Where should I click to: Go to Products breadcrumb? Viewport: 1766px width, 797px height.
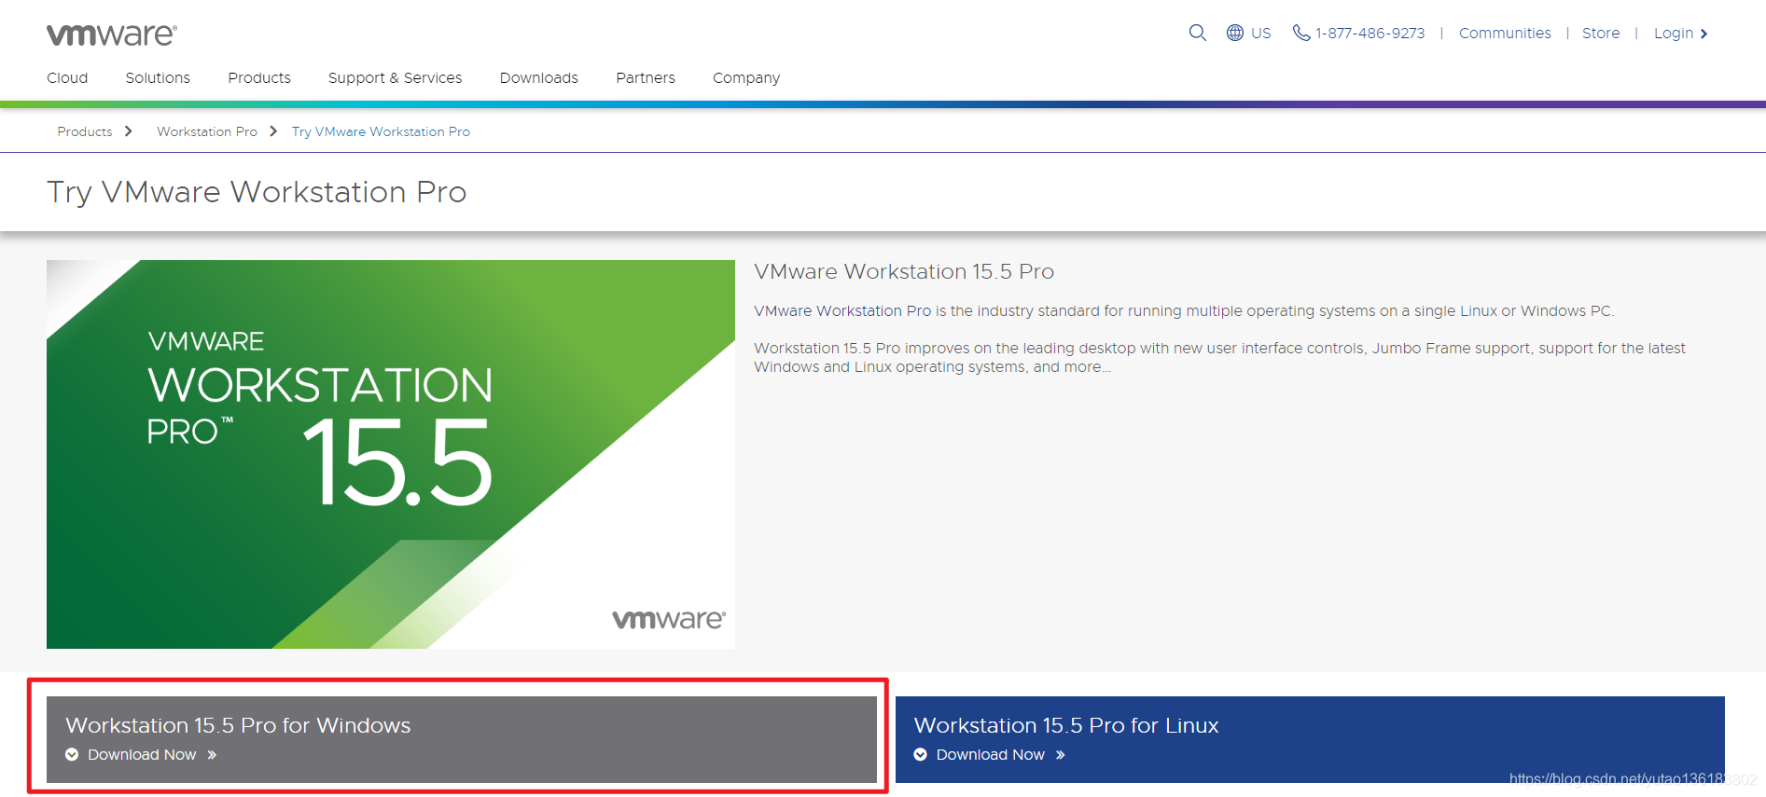[85, 131]
